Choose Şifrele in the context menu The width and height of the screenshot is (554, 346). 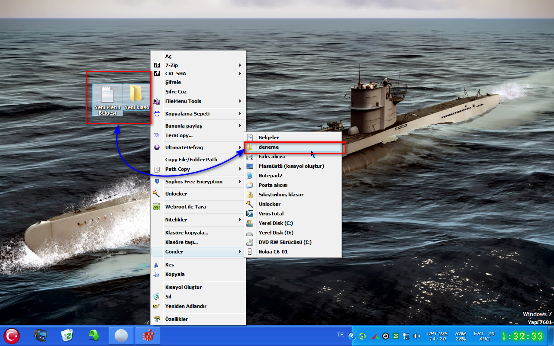click(198, 82)
